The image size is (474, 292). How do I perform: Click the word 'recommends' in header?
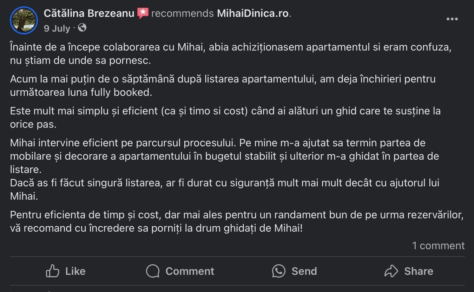pyautogui.click(x=182, y=13)
